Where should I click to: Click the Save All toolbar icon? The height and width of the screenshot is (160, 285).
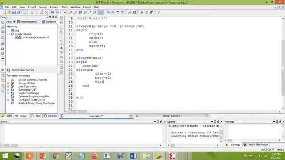19,12
